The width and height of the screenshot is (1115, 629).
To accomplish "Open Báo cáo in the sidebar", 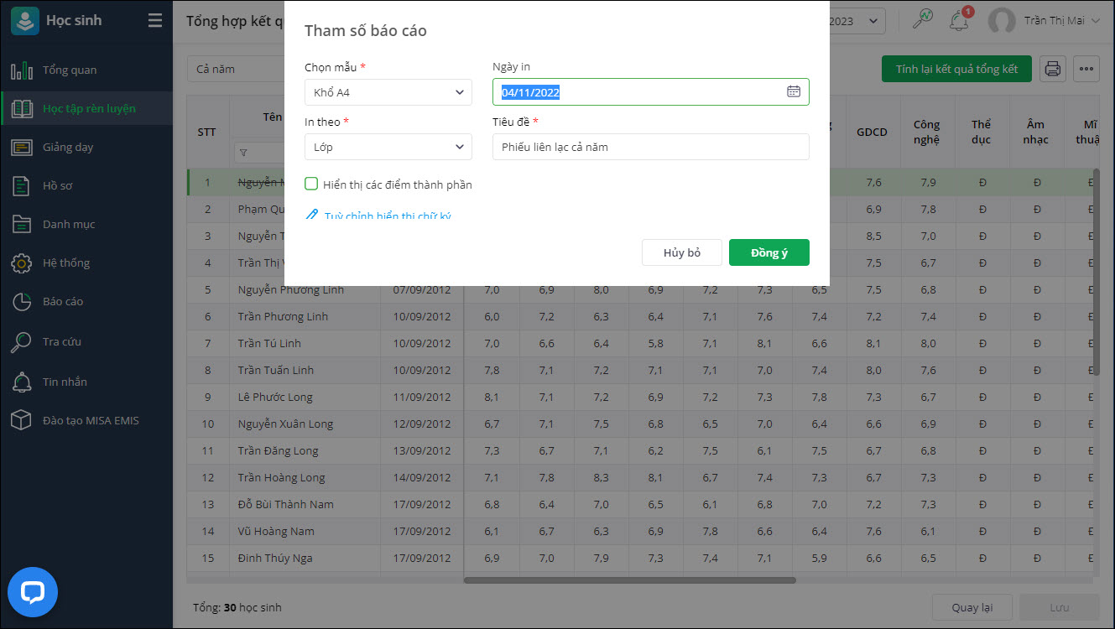I will (x=63, y=301).
